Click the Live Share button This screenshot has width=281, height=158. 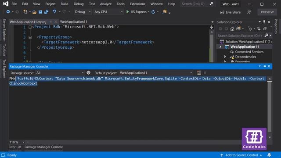point(231,12)
